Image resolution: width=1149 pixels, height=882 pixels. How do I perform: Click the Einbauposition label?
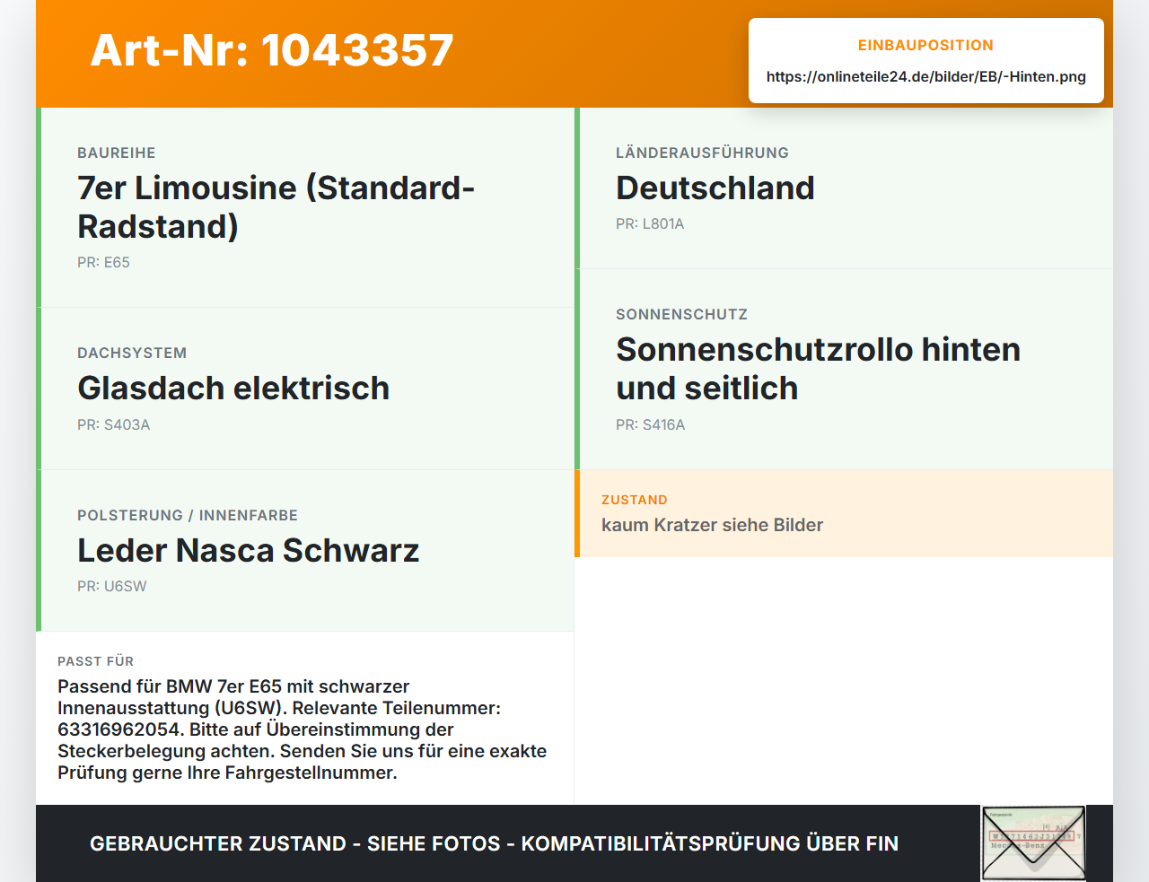pos(925,45)
